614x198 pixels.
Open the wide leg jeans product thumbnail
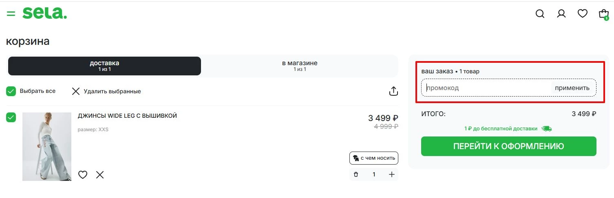[47, 147]
